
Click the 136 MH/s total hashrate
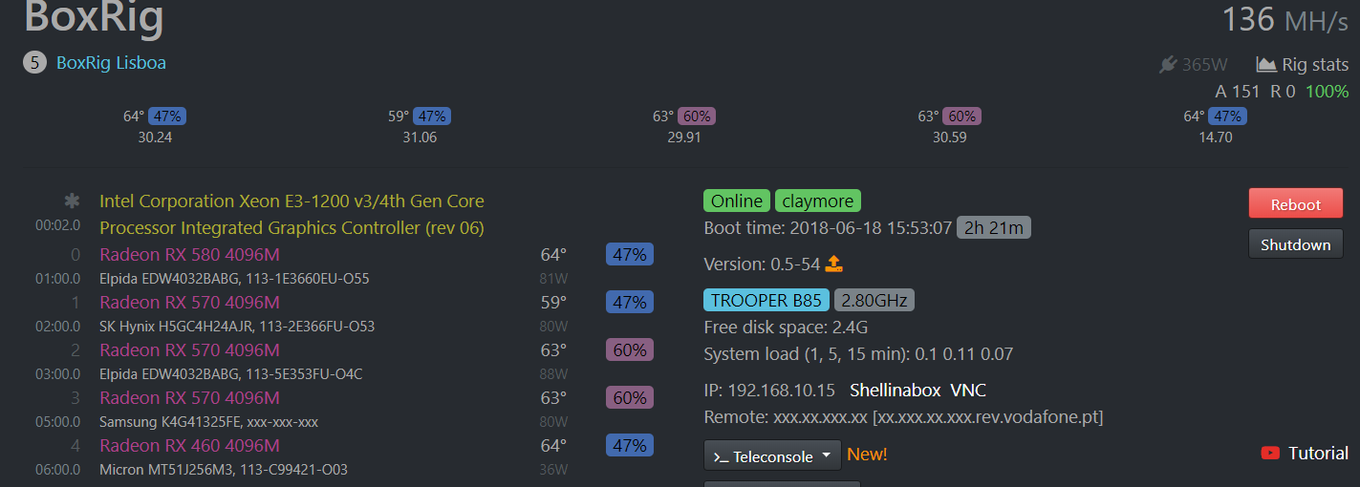[x=1285, y=19]
